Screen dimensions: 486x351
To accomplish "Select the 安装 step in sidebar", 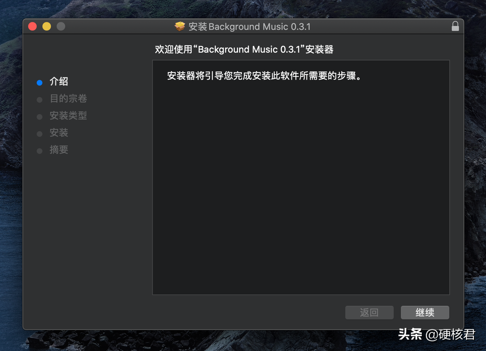I will tap(59, 133).
